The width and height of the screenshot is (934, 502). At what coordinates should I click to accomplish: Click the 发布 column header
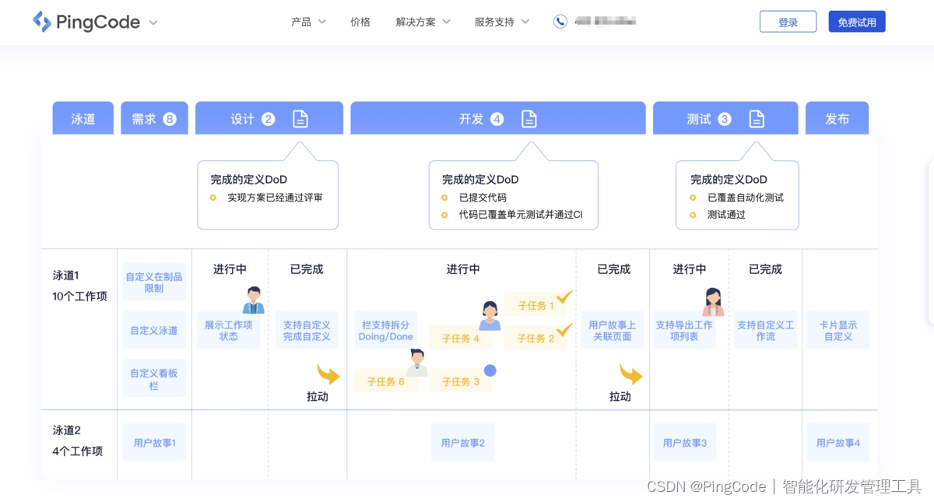coord(837,118)
